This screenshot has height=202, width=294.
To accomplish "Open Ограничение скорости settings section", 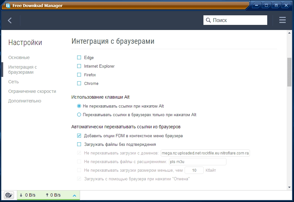I will 32,91.
